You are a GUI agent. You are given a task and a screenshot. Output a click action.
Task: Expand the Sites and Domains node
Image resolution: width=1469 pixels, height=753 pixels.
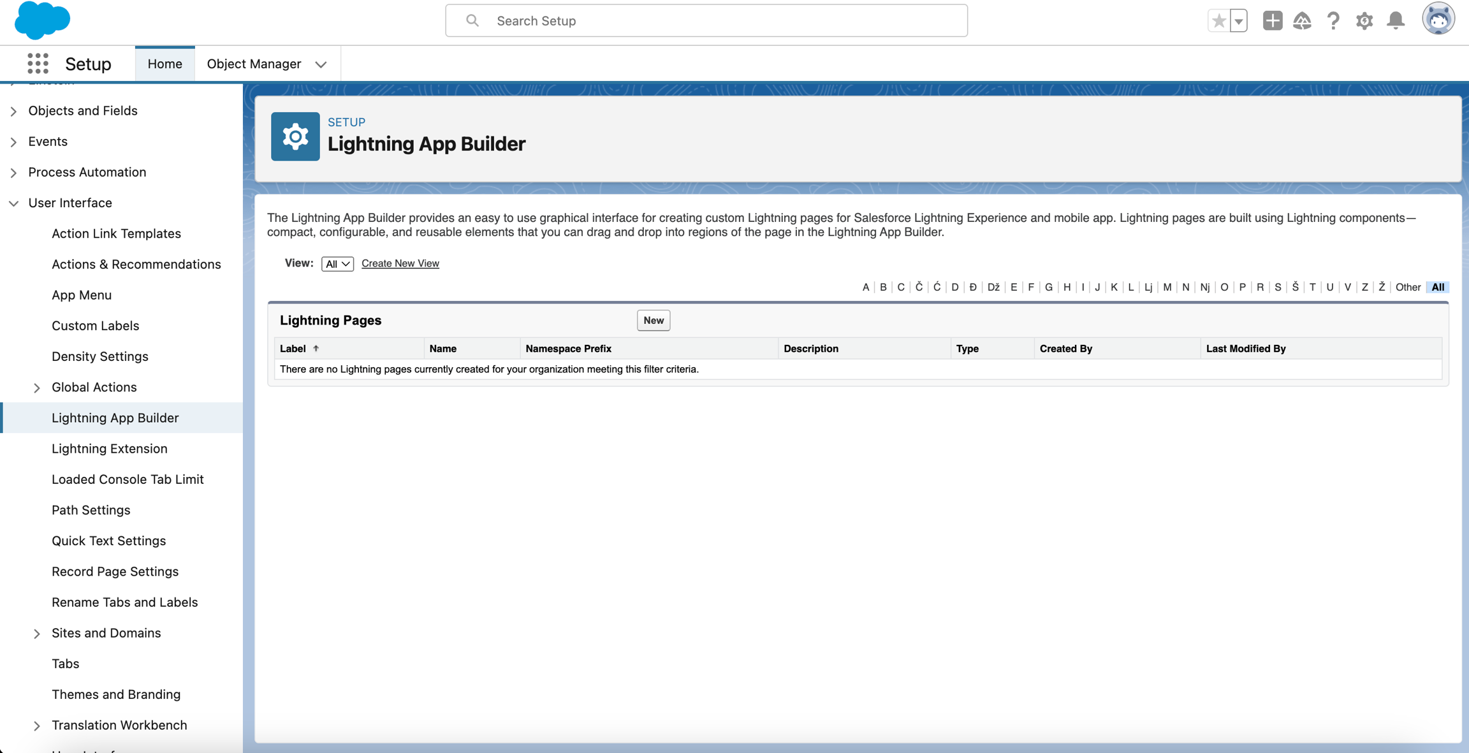point(36,634)
